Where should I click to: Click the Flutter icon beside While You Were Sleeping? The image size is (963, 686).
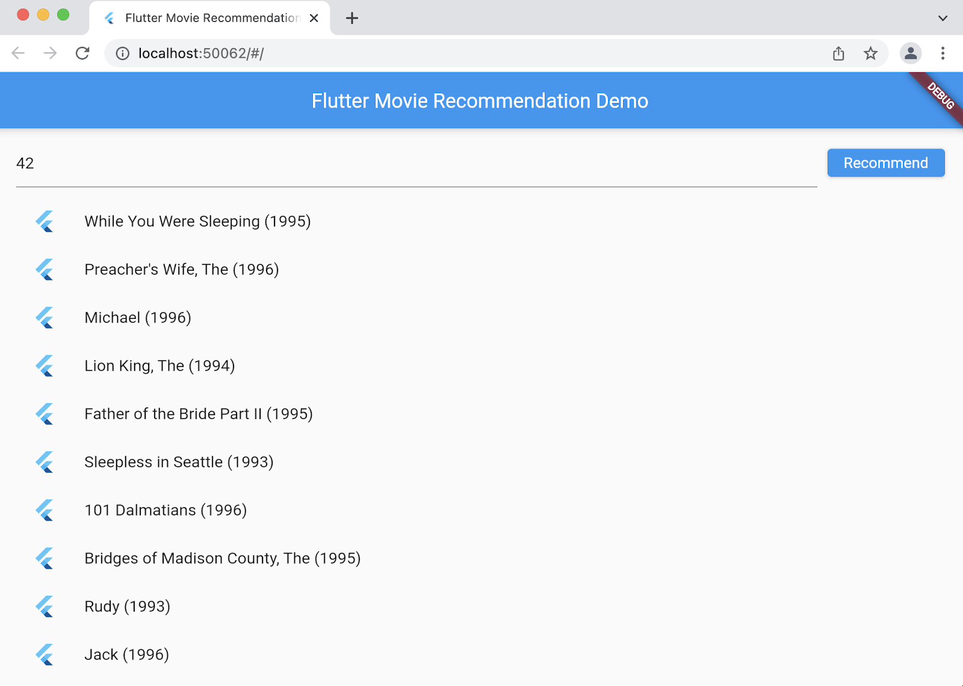click(x=45, y=221)
